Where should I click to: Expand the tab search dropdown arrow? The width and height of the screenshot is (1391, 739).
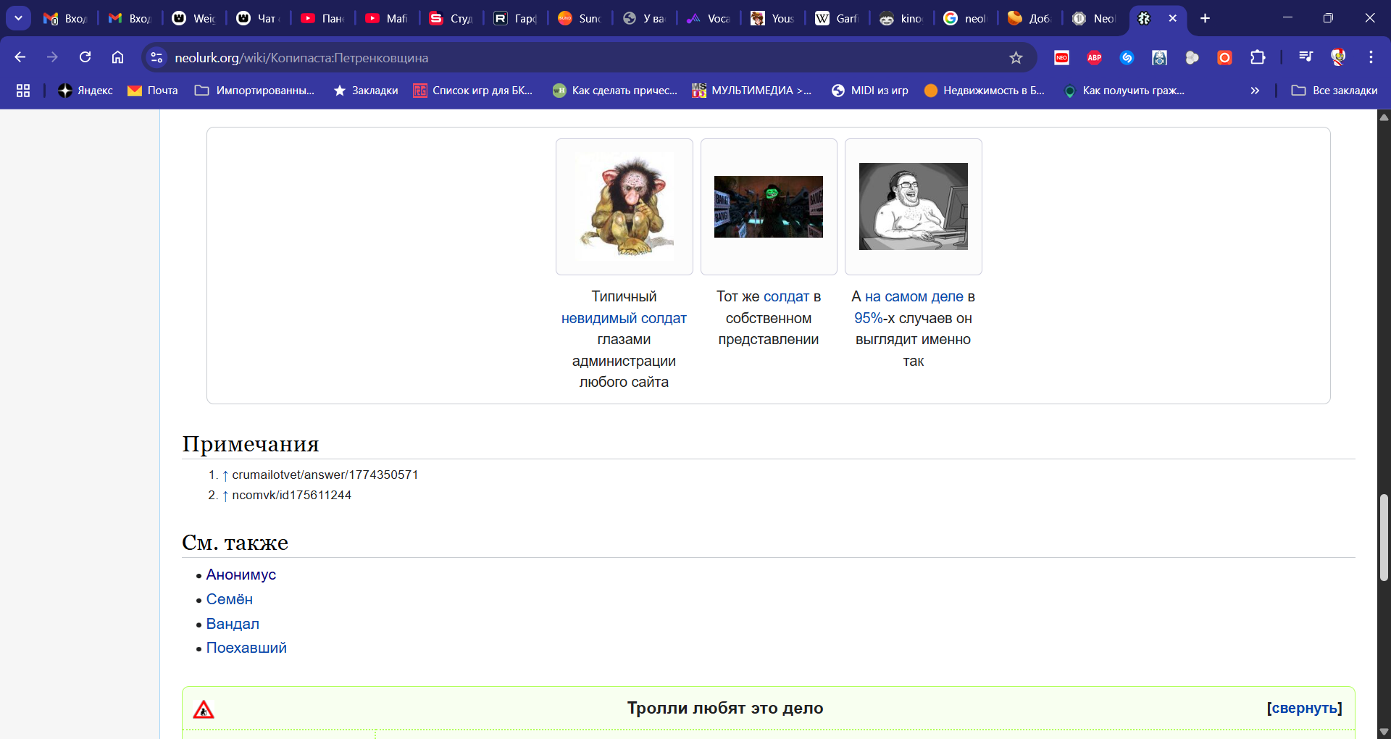18,18
